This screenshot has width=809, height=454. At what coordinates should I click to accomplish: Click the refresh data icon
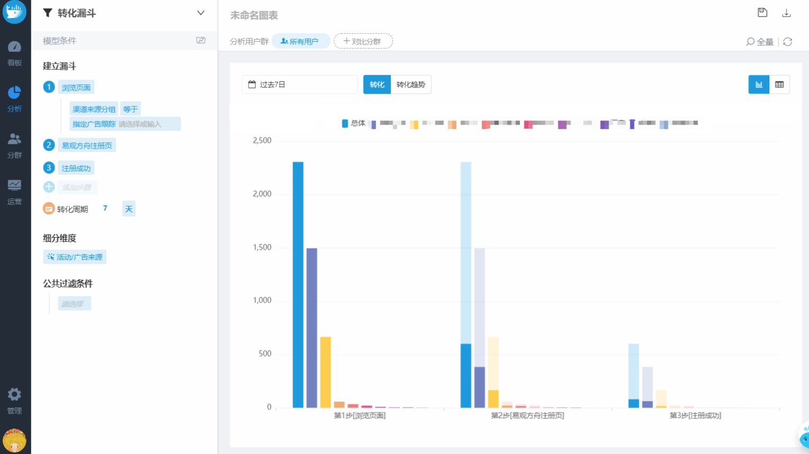[x=787, y=42]
